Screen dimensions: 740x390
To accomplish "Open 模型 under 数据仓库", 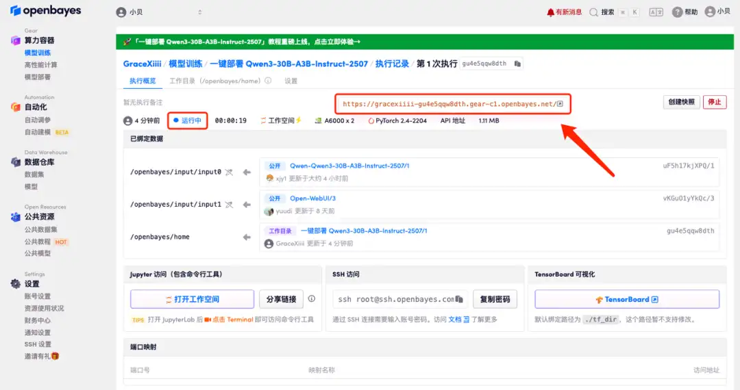I will coord(31,187).
